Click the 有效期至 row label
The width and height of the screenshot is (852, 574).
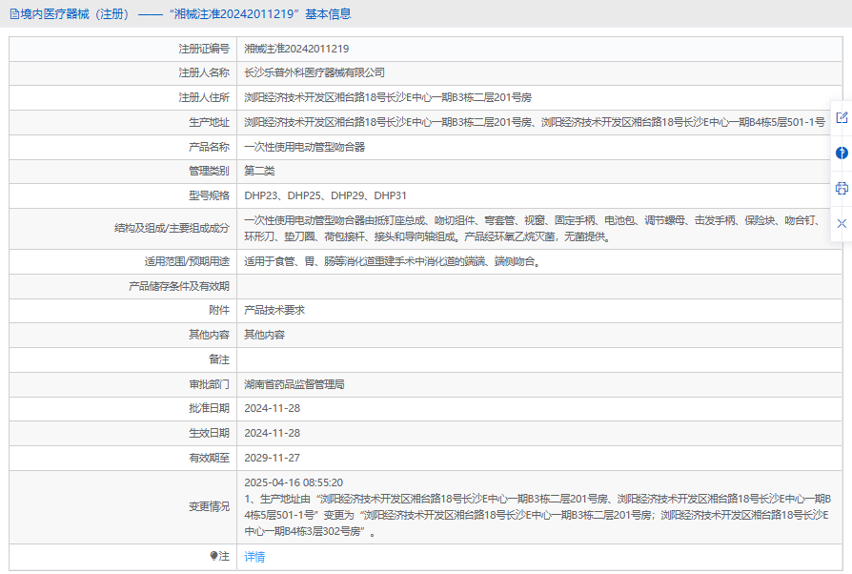209,458
